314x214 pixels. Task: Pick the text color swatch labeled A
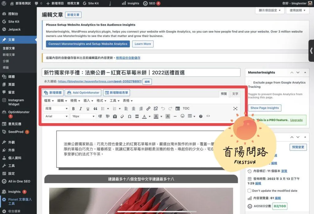click(144, 116)
